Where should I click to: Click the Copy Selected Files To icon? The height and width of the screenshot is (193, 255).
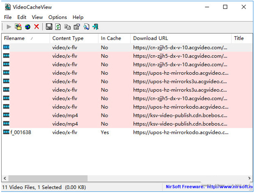coord(18,27)
